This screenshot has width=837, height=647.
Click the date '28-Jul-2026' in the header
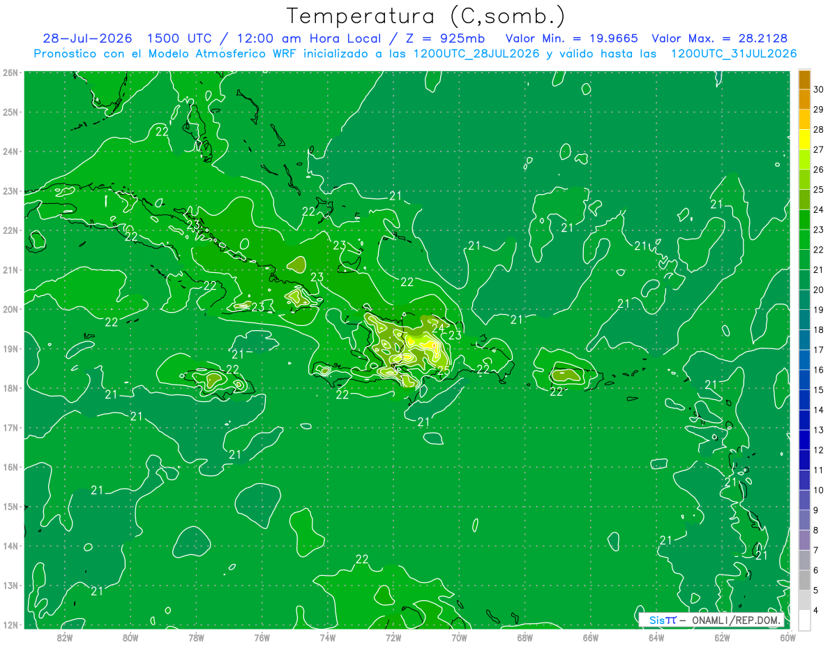pos(89,38)
